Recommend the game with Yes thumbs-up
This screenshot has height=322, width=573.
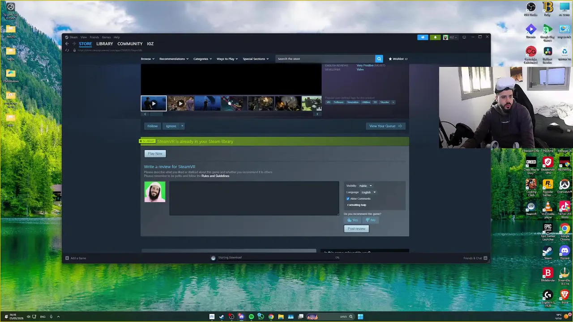click(x=352, y=220)
